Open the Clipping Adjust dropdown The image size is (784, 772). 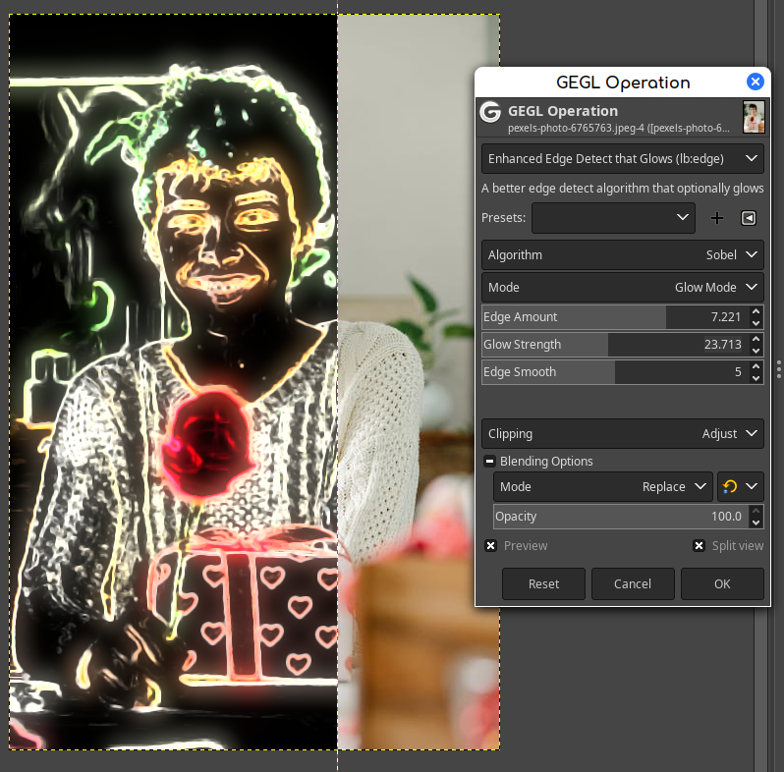click(623, 433)
